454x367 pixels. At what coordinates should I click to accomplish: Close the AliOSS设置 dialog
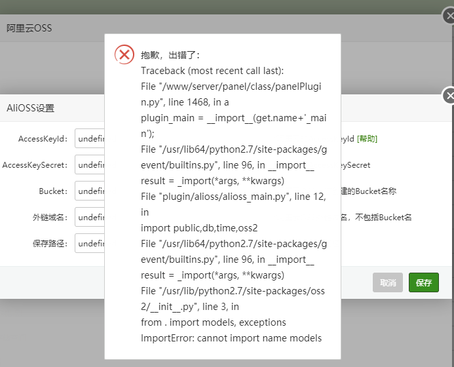tap(449, 95)
